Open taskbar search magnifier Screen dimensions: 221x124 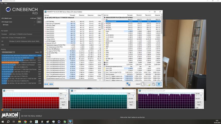8,121
